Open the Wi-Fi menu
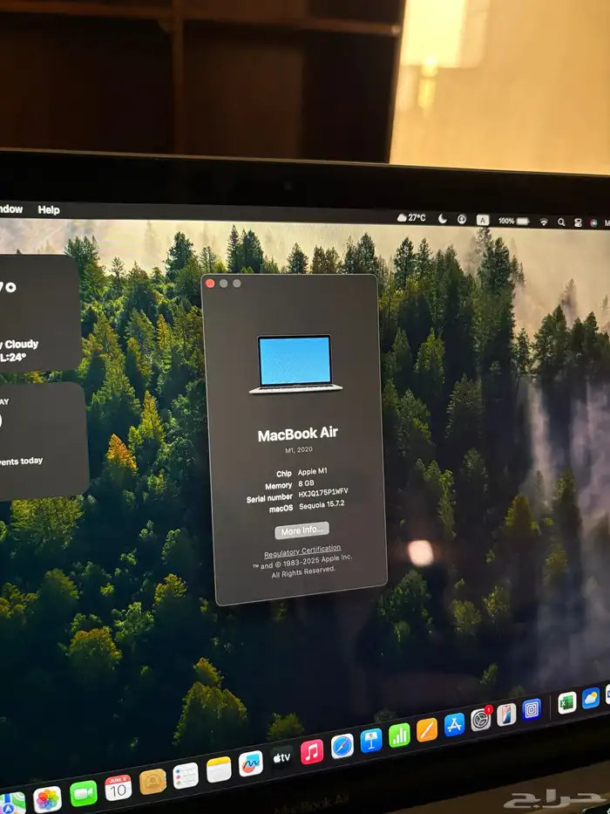This screenshot has width=610, height=814. [x=544, y=222]
